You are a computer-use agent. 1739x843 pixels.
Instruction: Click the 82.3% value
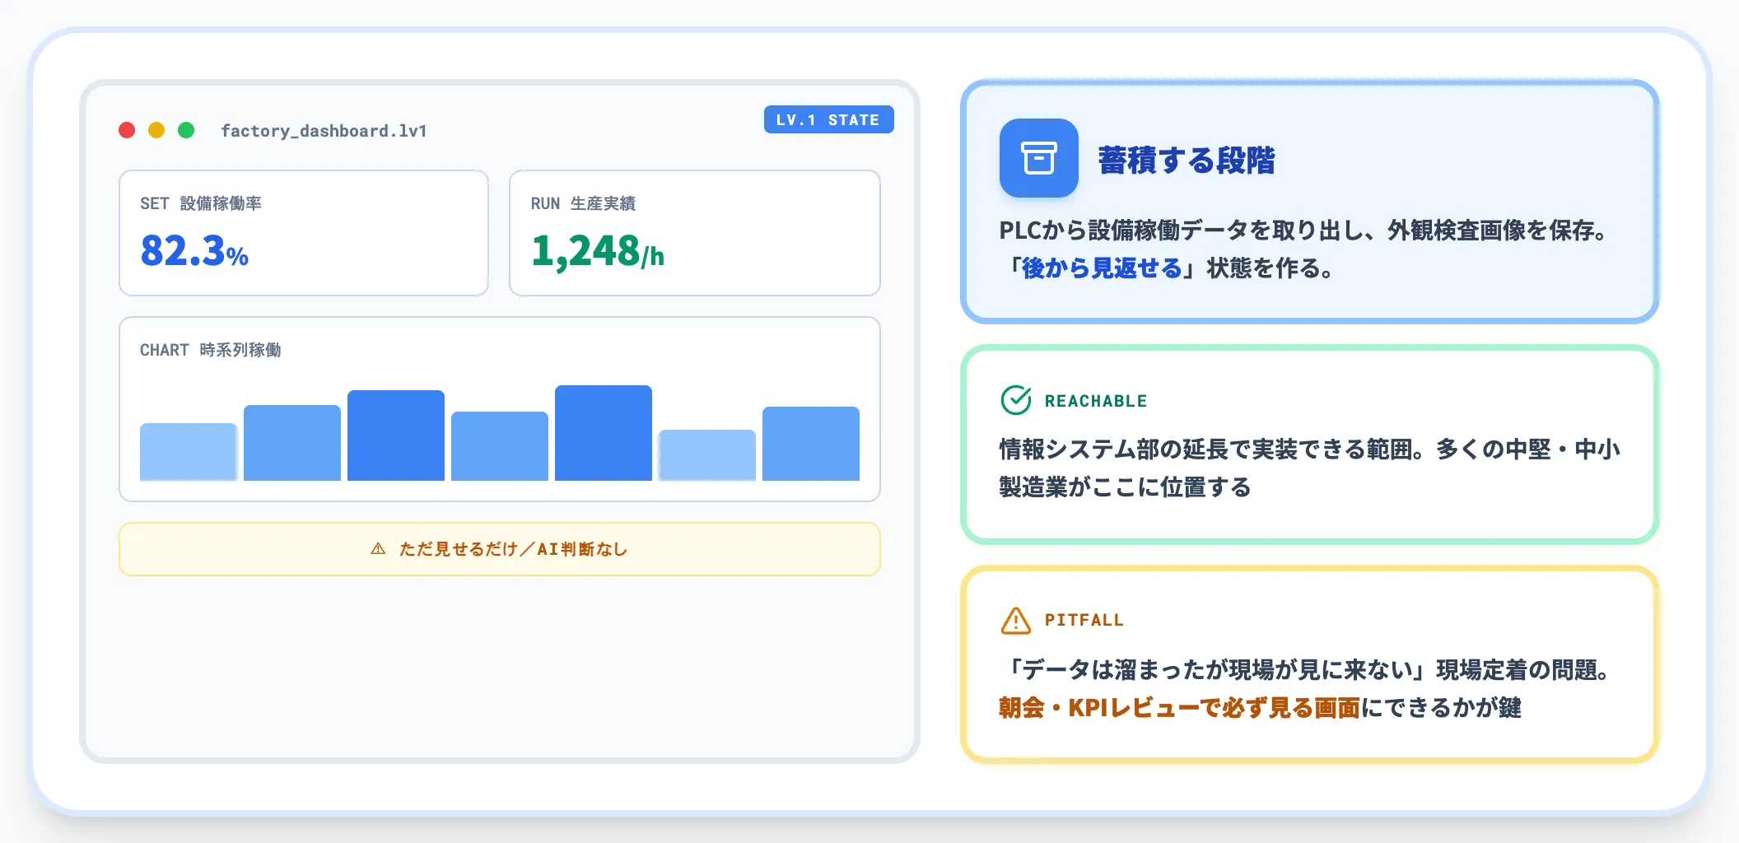click(x=194, y=250)
